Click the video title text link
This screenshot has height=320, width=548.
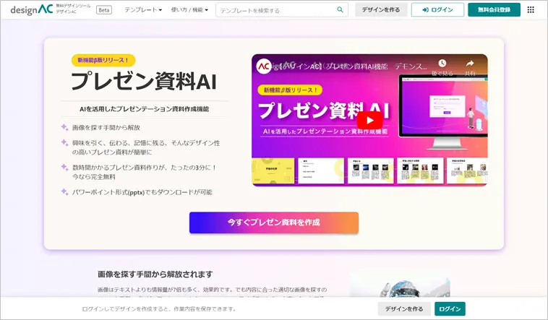coord(347,66)
